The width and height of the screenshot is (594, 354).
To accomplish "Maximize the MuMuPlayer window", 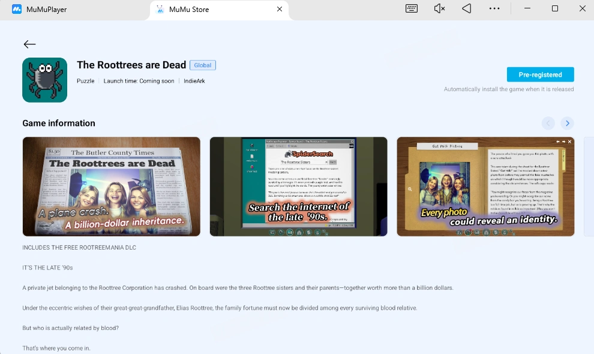I will 555,8.
